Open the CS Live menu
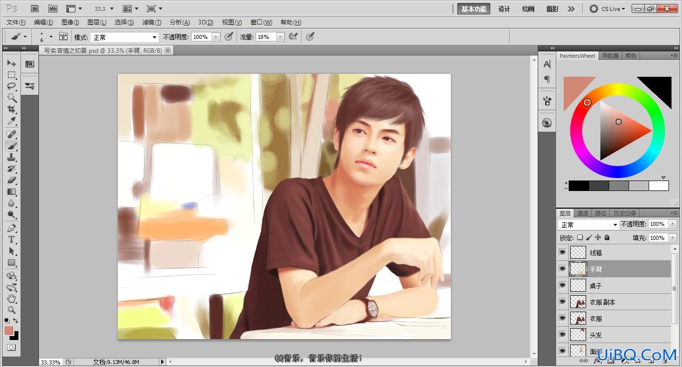 coord(608,9)
